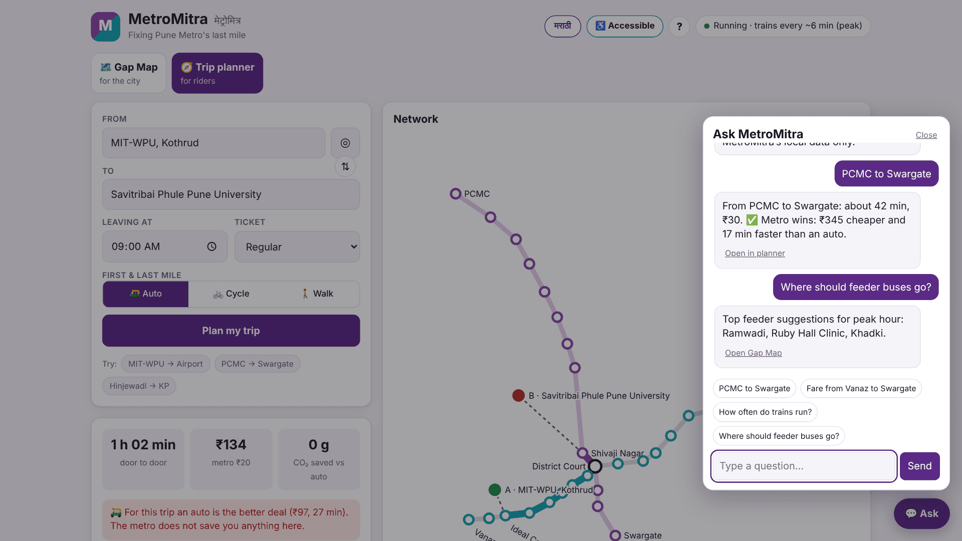The image size is (962, 541).
Task: Click the red destination B marker
Action: [x=519, y=396]
